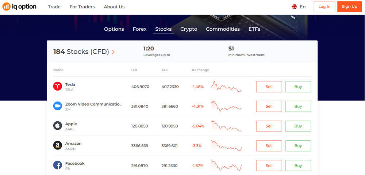Buy Facebook stock
Viewport: 365px width, 175px height.
[x=298, y=166]
